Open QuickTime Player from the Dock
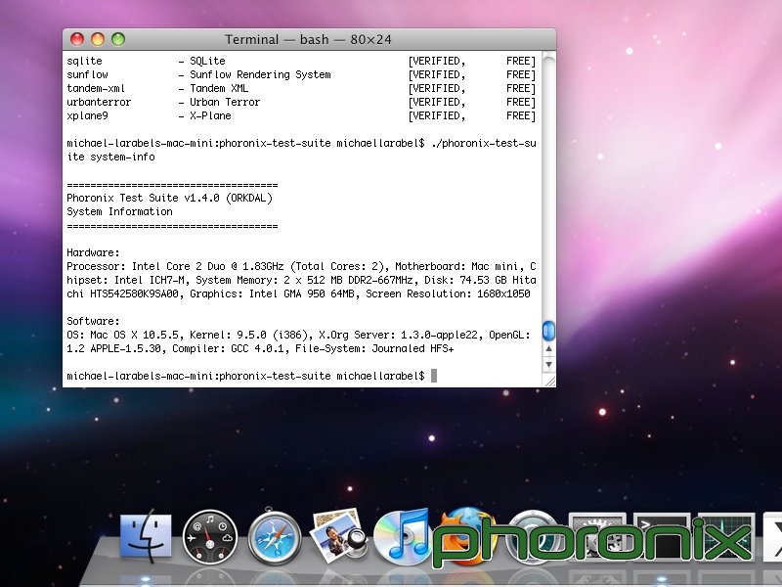 point(533,536)
